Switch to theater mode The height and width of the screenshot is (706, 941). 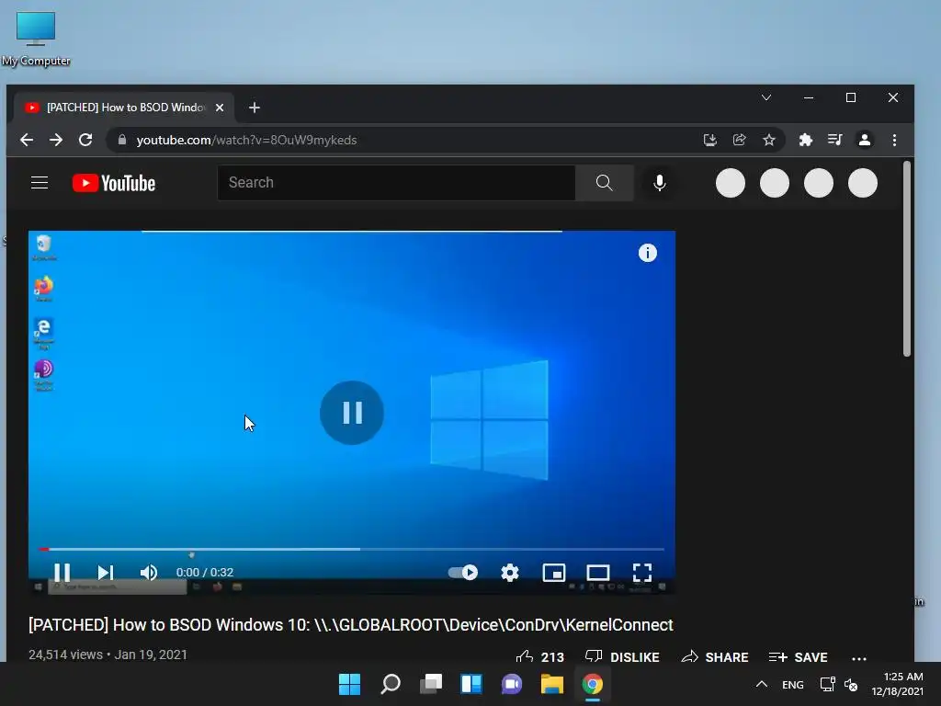pos(597,572)
